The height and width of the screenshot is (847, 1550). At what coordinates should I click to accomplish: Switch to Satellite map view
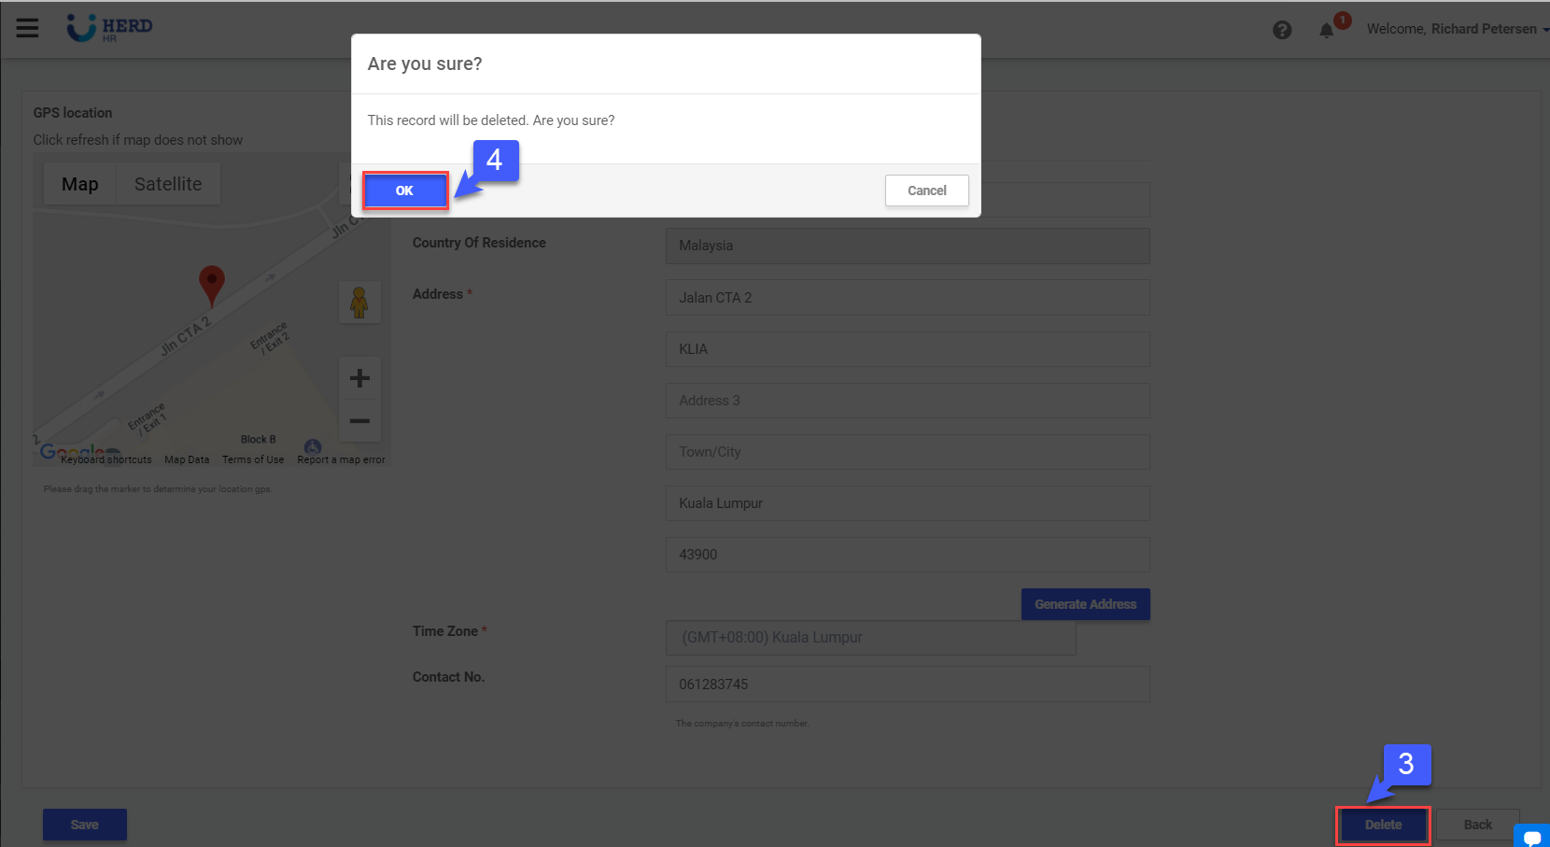point(168,184)
